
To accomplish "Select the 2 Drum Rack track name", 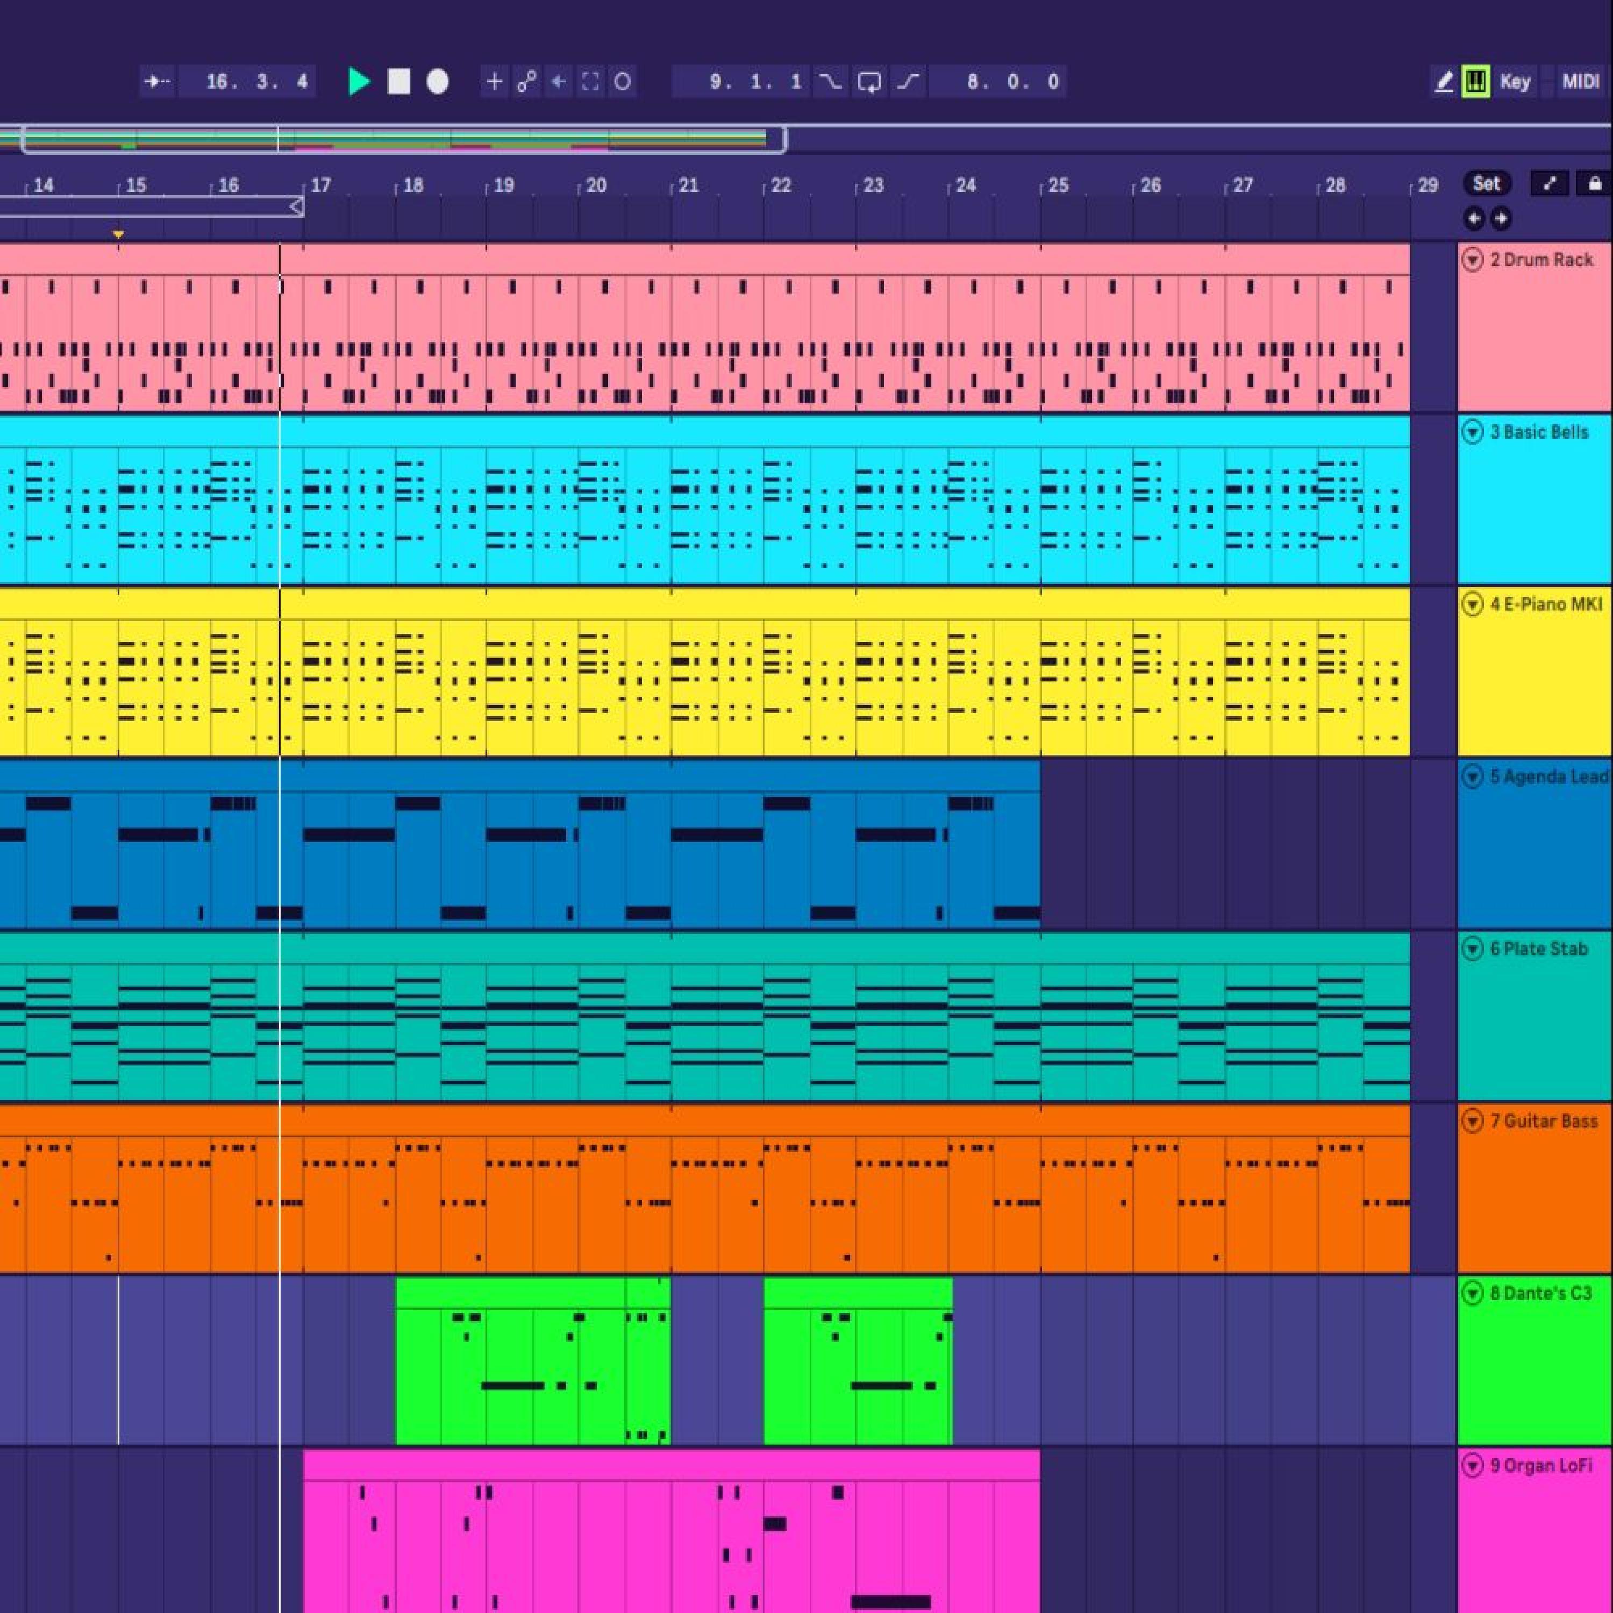I will tap(1542, 260).
